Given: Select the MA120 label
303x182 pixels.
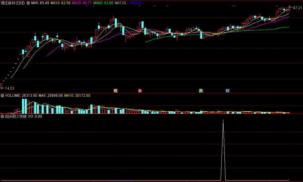Looking at the screenshot, I should point(122,3).
